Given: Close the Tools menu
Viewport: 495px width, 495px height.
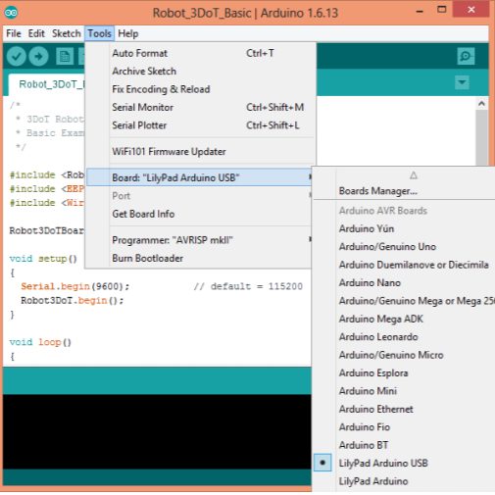Looking at the screenshot, I should [x=99, y=33].
